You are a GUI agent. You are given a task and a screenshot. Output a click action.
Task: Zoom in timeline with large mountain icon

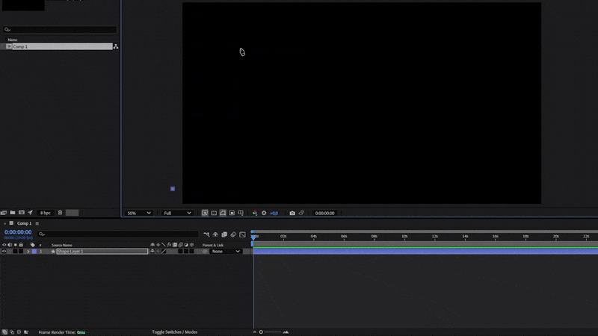click(286, 332)
